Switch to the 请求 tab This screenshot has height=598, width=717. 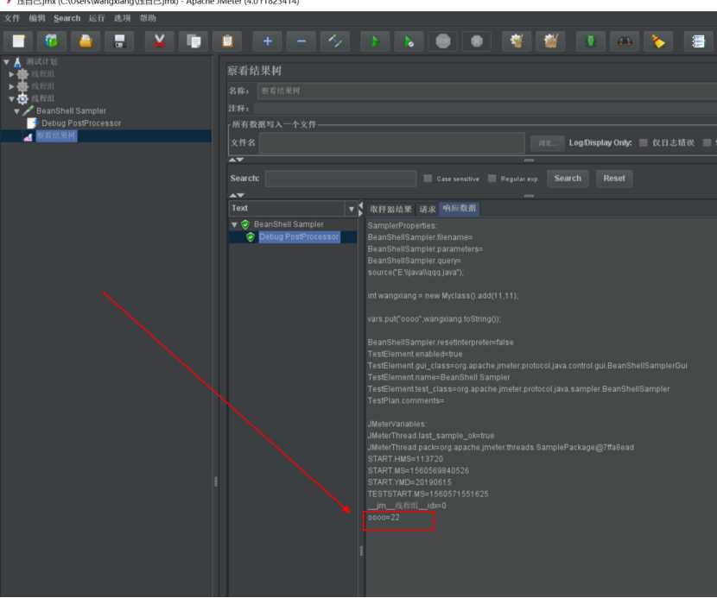click(427, 209)
